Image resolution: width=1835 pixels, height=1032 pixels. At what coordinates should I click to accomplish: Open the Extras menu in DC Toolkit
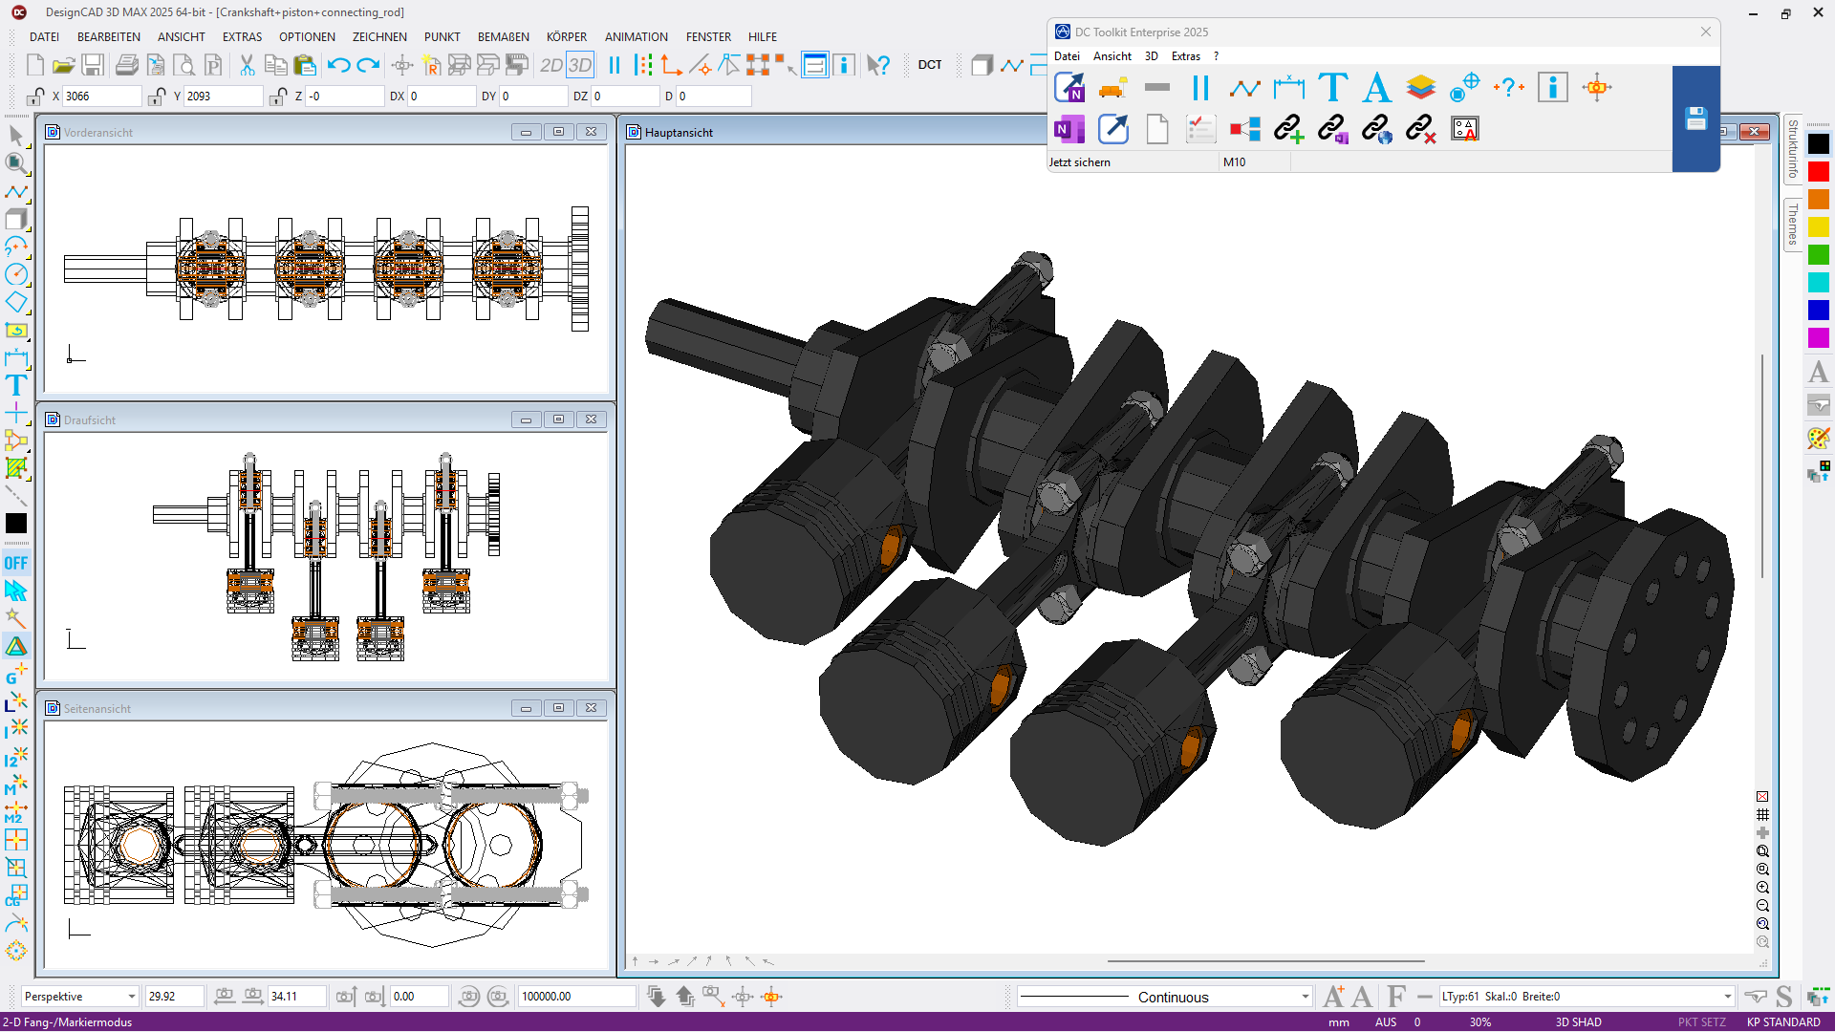(1185, 56)
